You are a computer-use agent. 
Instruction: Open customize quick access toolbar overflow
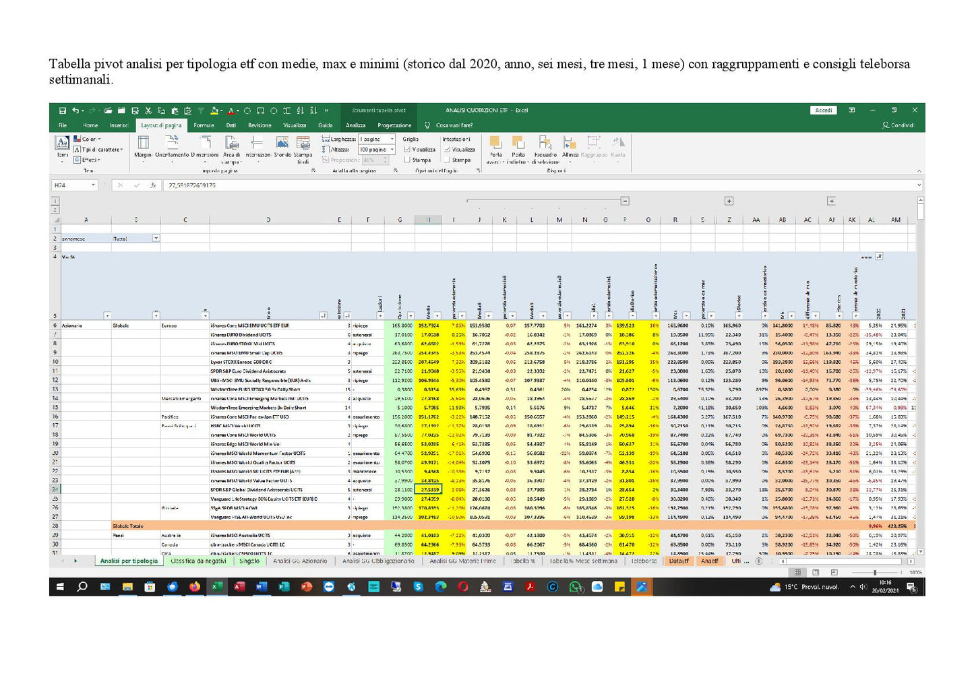tap(326, 111)
